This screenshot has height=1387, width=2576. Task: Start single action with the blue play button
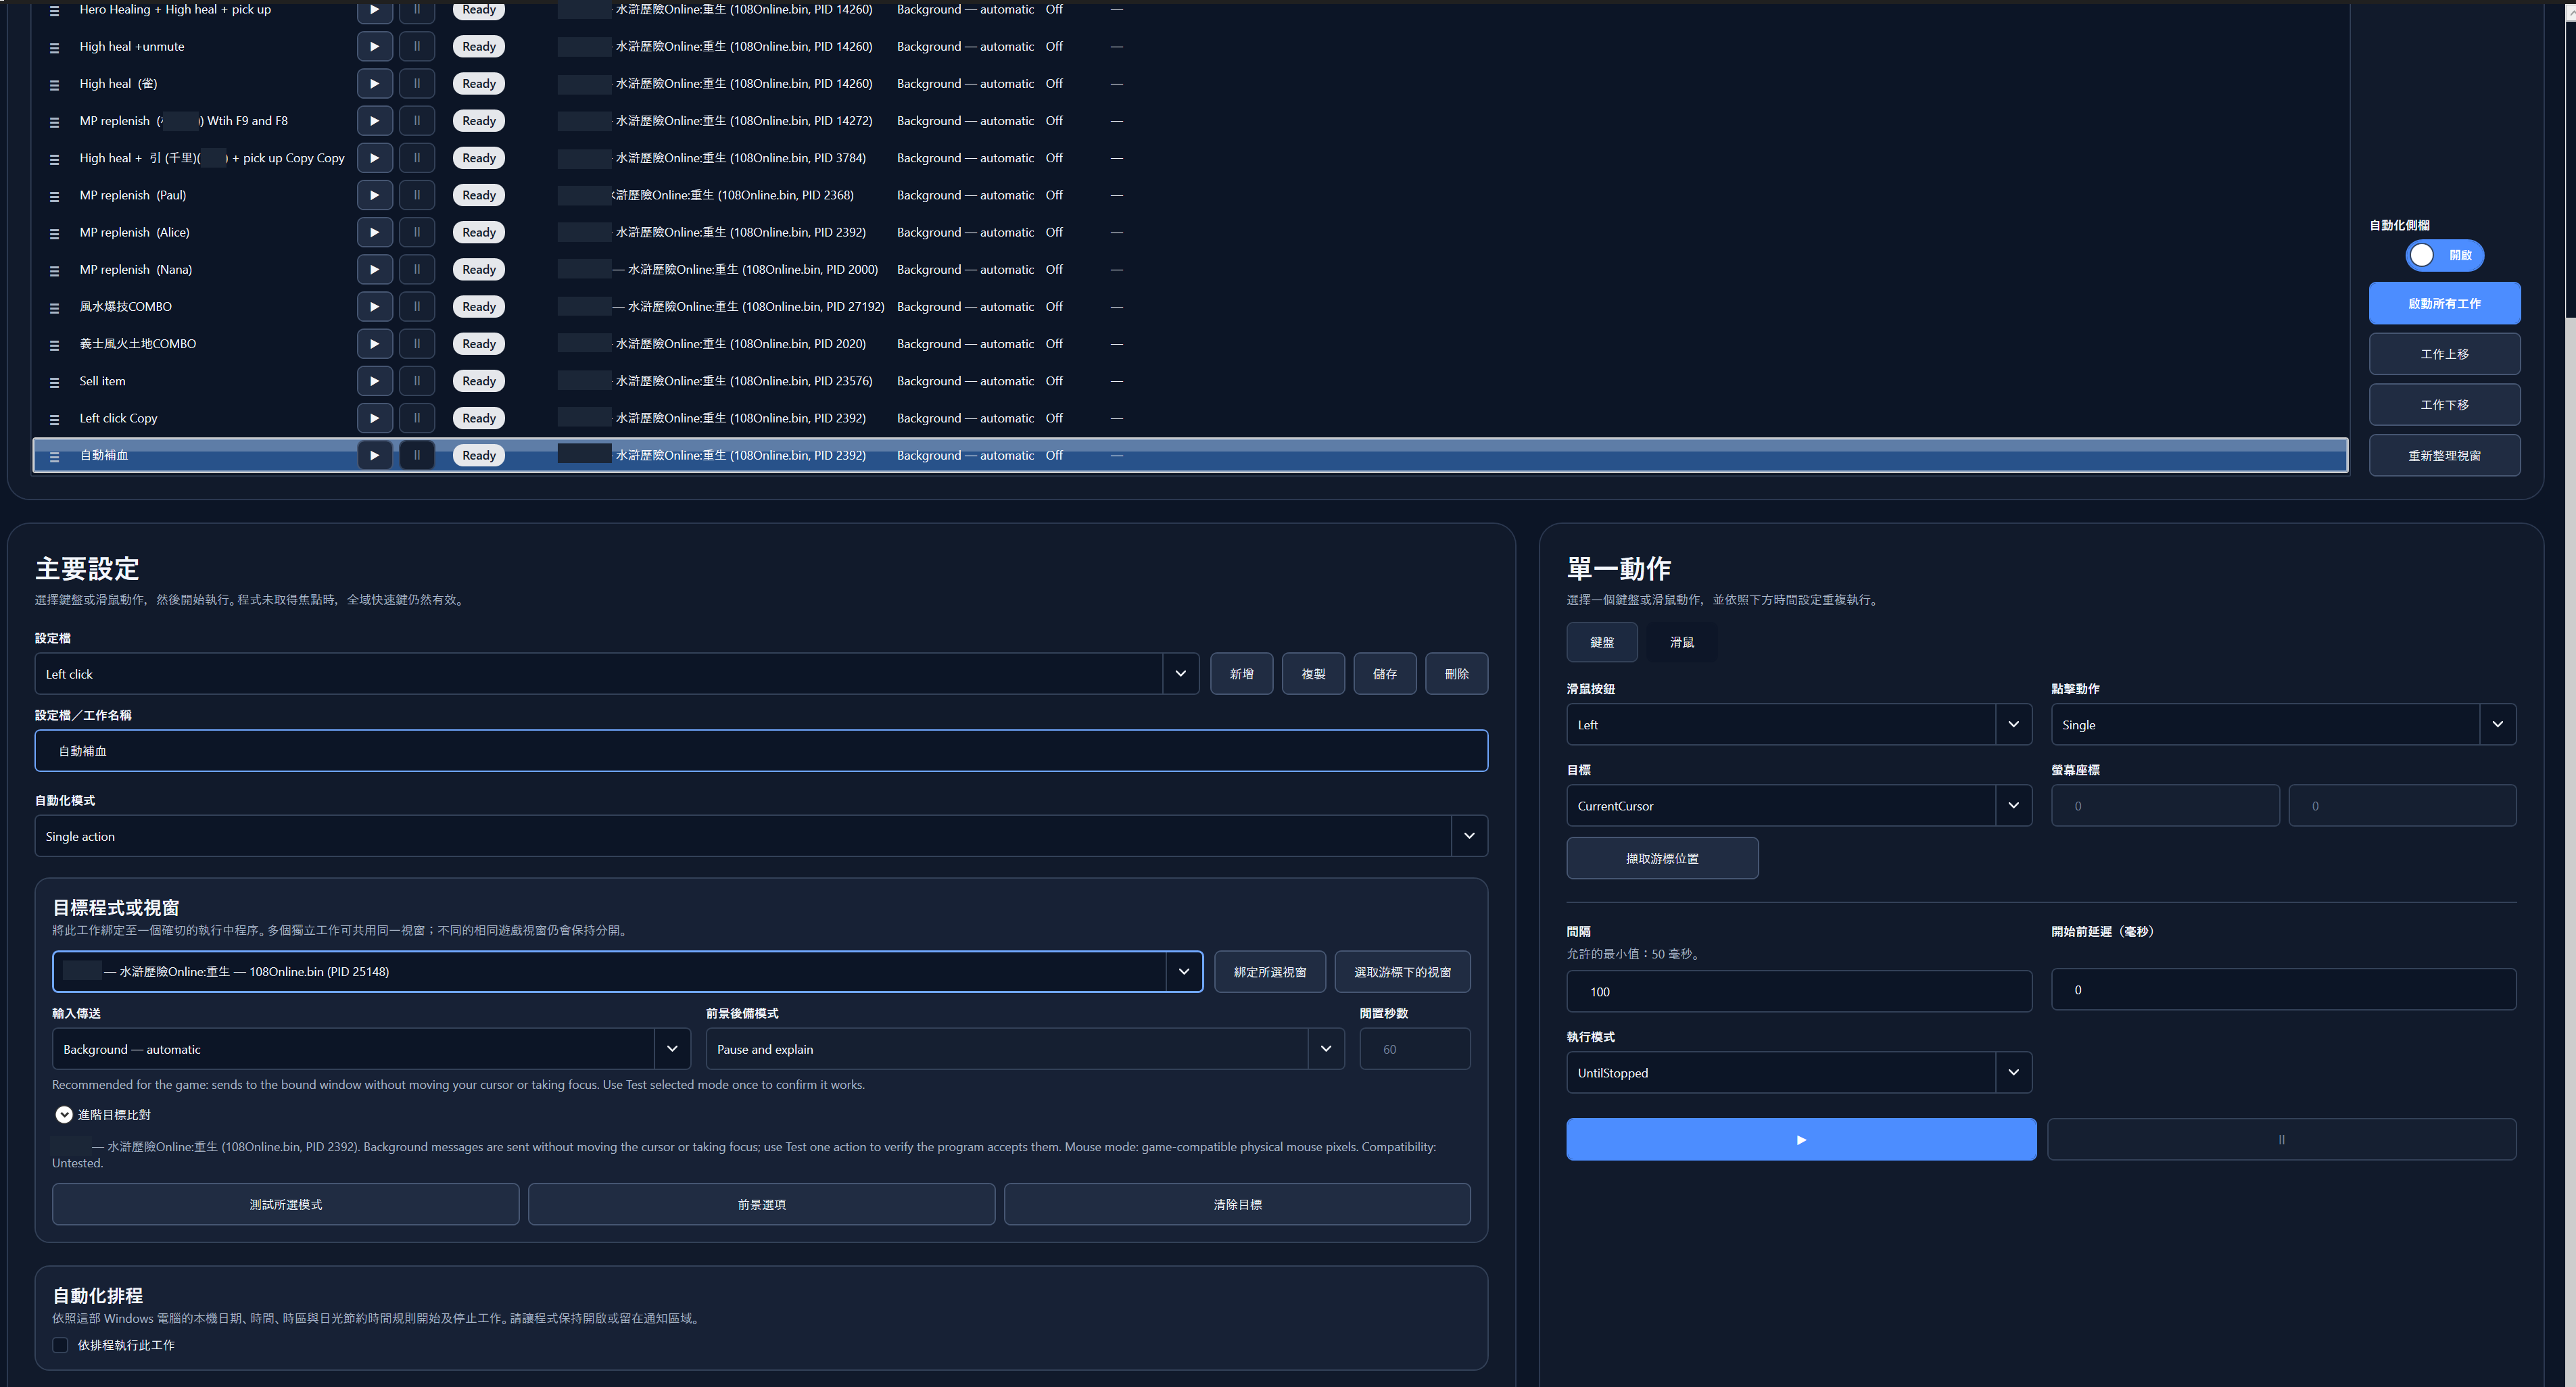tap(1801, 1139)
